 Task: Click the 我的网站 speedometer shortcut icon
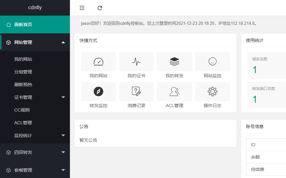coord(99,62)
